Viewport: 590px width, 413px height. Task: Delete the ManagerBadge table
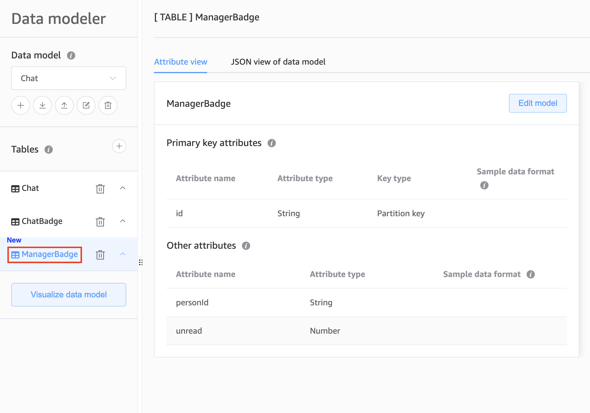pyautogui.click(x=100, y=255)
